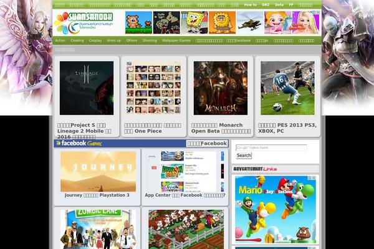Focus the Google Custom Search field
This screenshot has height=249, width=374.
point(271,148)
